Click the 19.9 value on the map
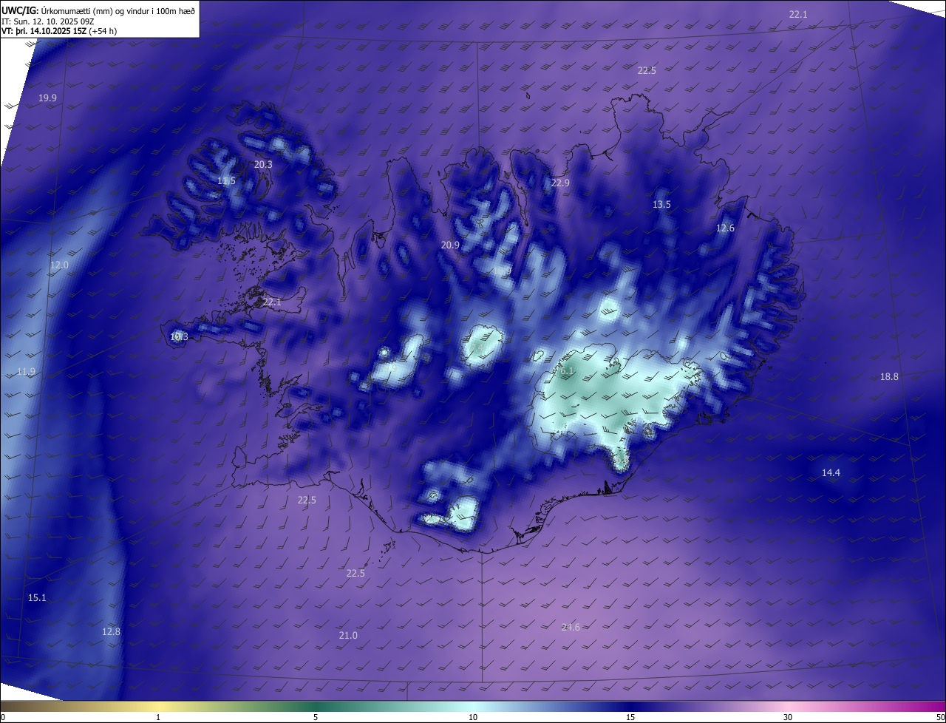946x723 pixels. [48, 98]
